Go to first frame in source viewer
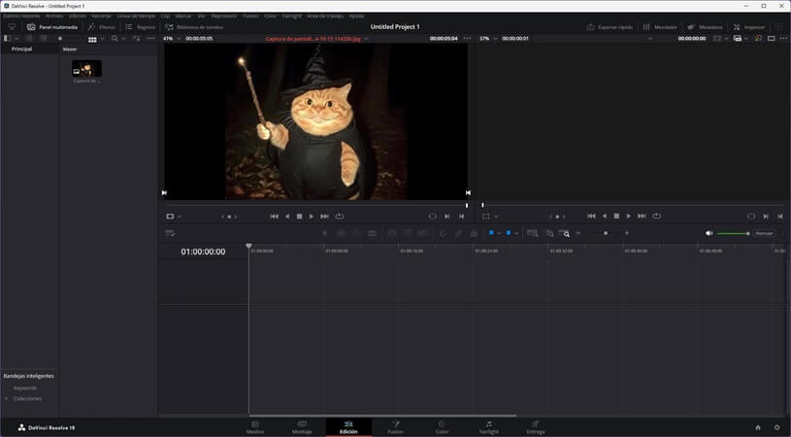The image size is (791, 437). click(274, 216)
